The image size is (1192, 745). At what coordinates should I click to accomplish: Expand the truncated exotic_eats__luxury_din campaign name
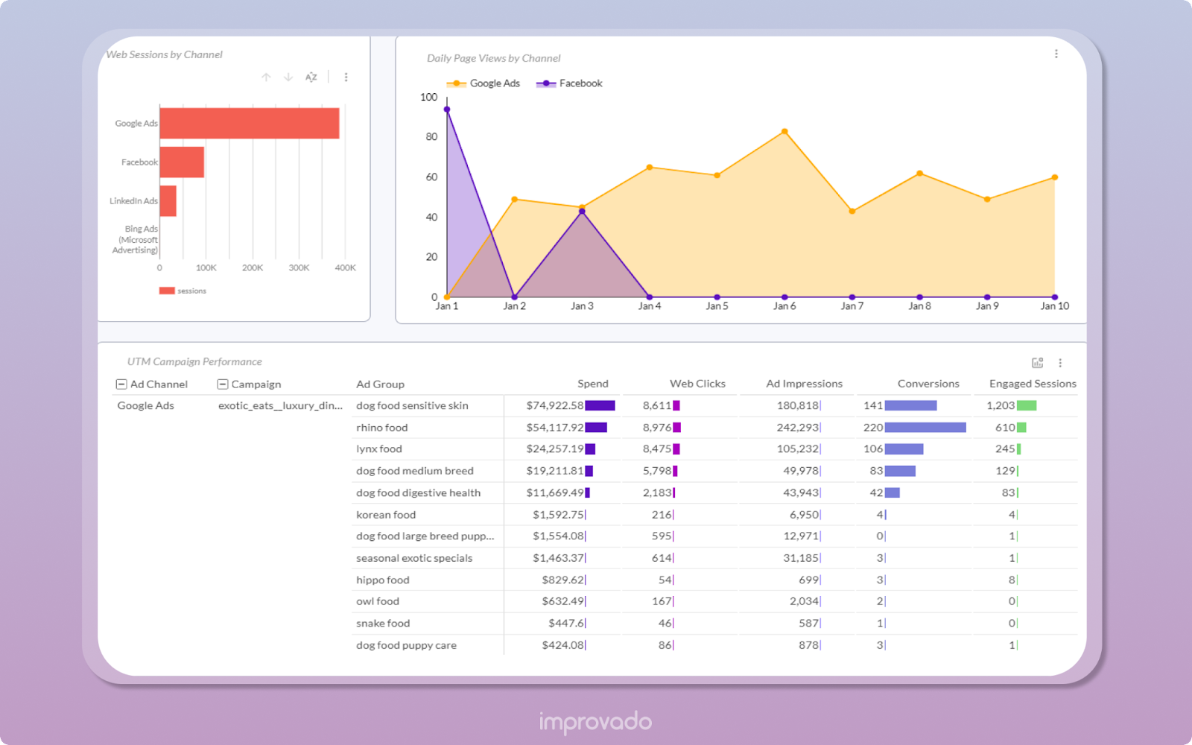[279, 405]
